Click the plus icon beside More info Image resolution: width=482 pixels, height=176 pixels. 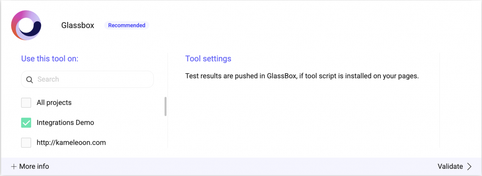click(x=13, y=167)
